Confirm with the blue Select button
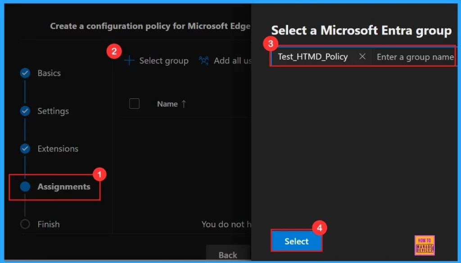 pos(296,241)
